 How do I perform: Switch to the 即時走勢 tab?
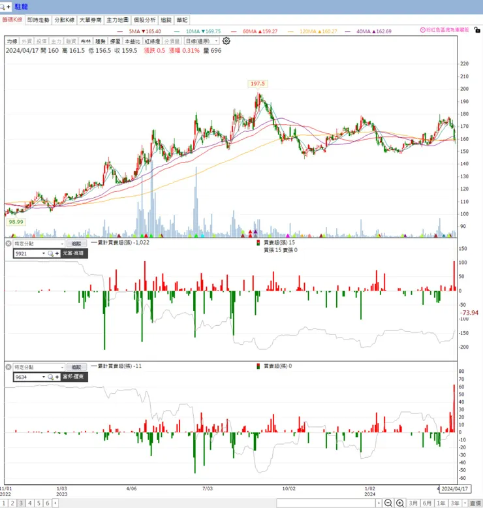pos(39,20)
